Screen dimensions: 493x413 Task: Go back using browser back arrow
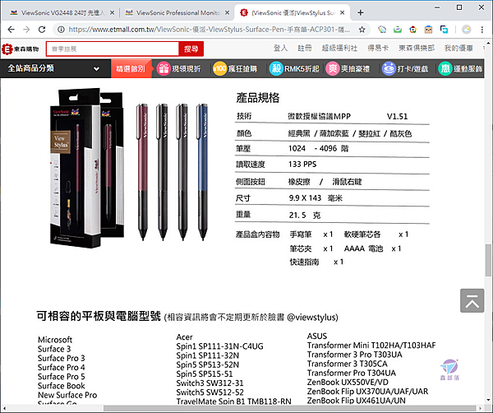12,30
